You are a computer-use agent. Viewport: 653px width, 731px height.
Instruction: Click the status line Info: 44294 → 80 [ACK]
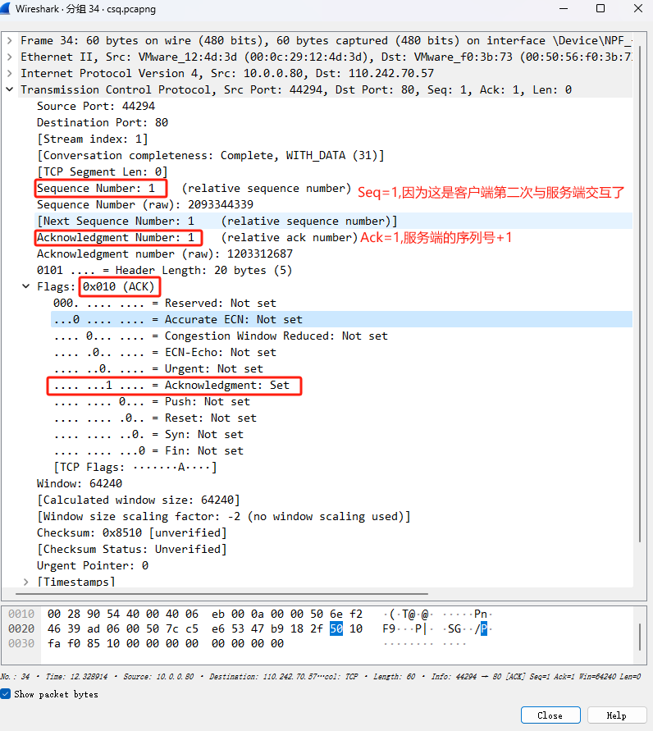(536, 677)
